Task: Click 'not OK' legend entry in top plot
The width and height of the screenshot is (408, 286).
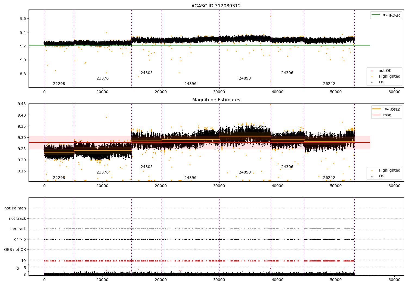Action: 385,71
